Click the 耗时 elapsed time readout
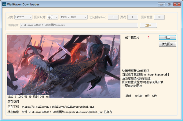 (x=141, y=96)
